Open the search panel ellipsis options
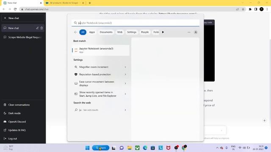 click(x=189, y=32)
